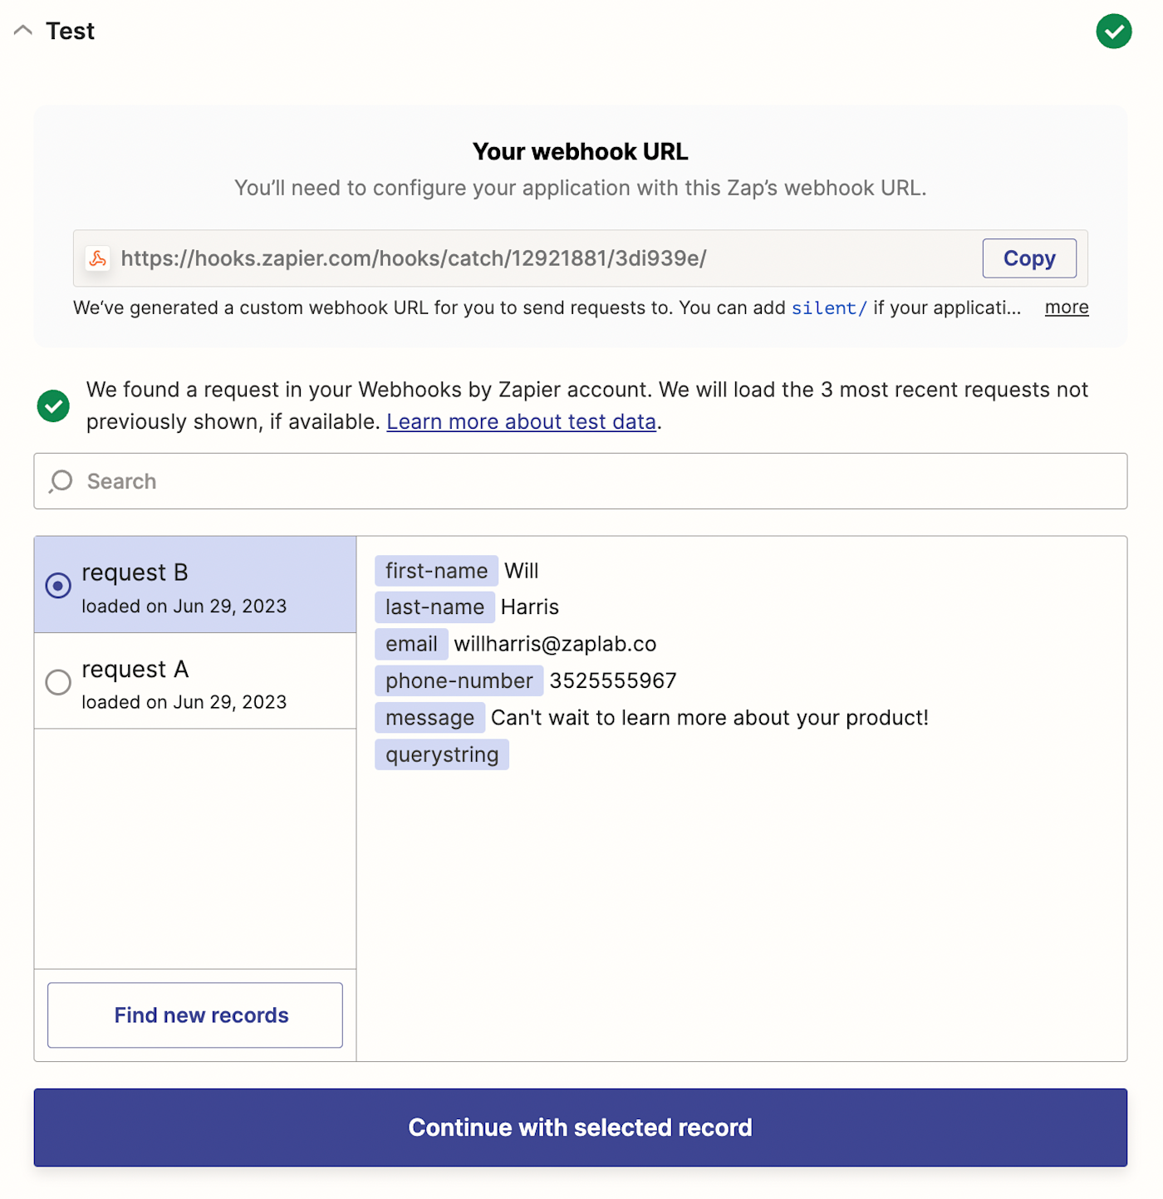1163x1199 pixels.
Task: Click the green success checkmark in Test header
Action: (1113, 32)
